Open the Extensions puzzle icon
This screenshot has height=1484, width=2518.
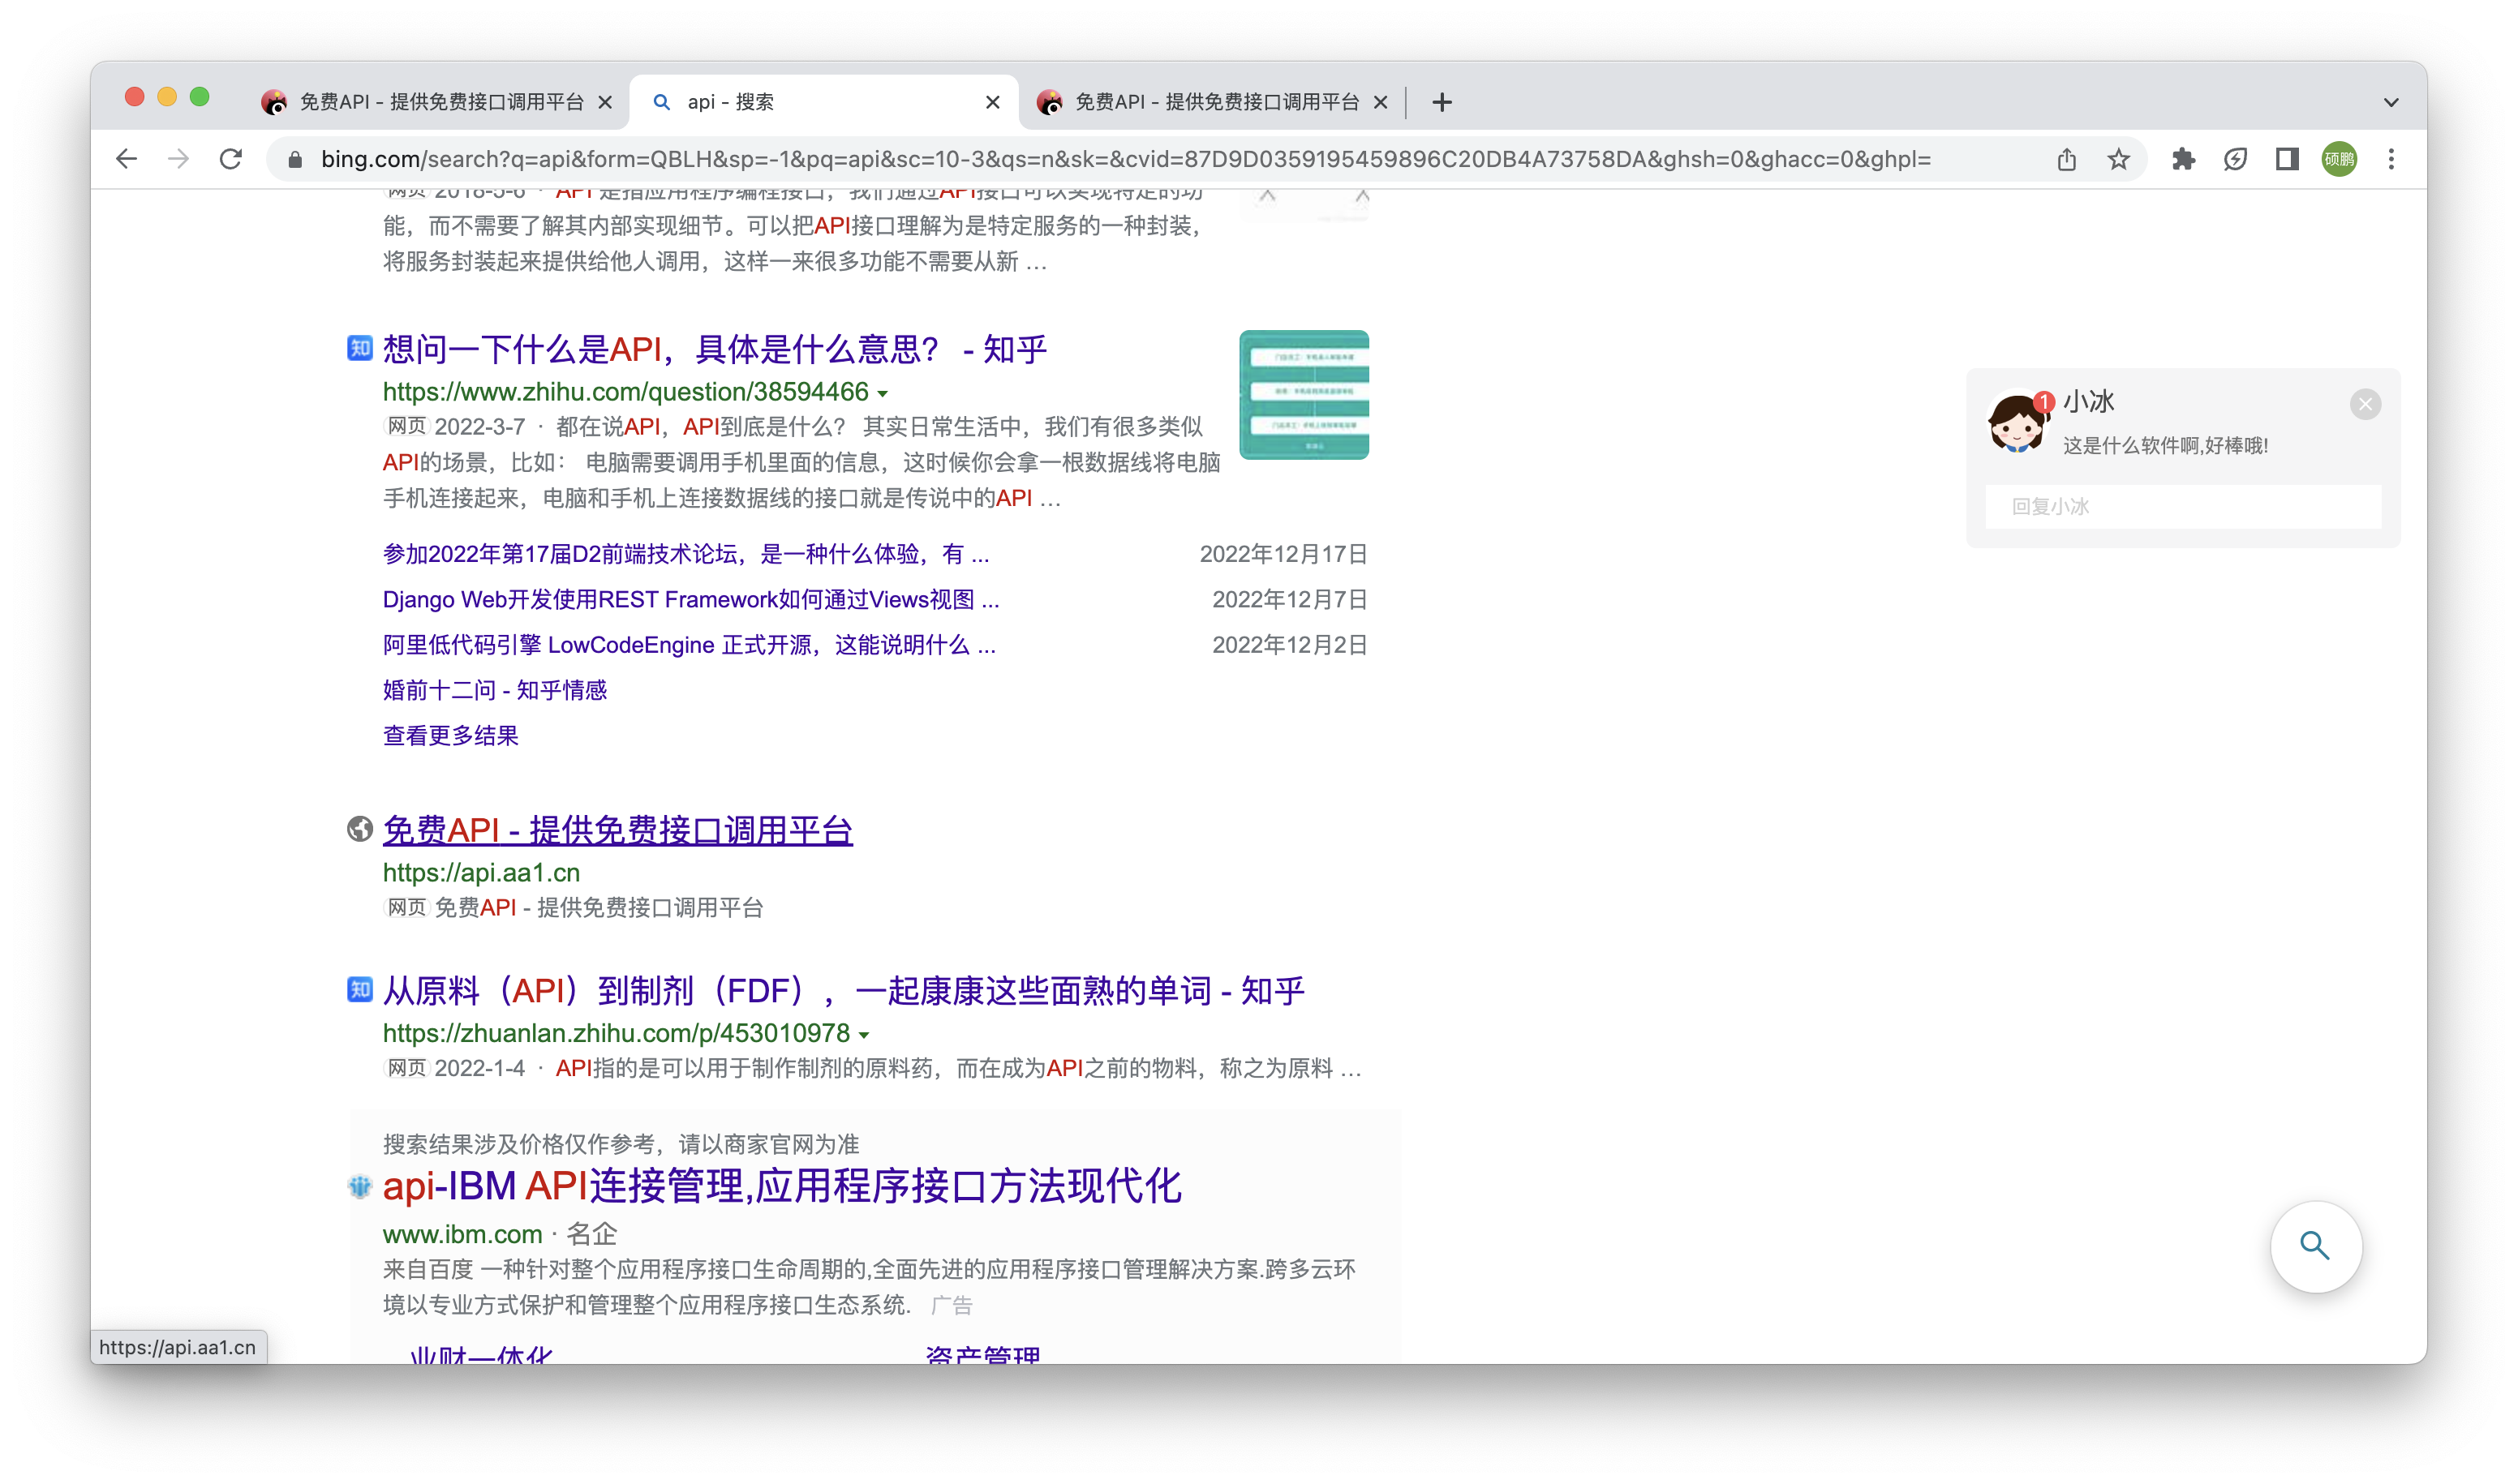2184,159
